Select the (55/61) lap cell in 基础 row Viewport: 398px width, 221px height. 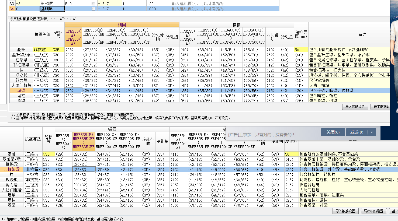[x=254, y=50]
